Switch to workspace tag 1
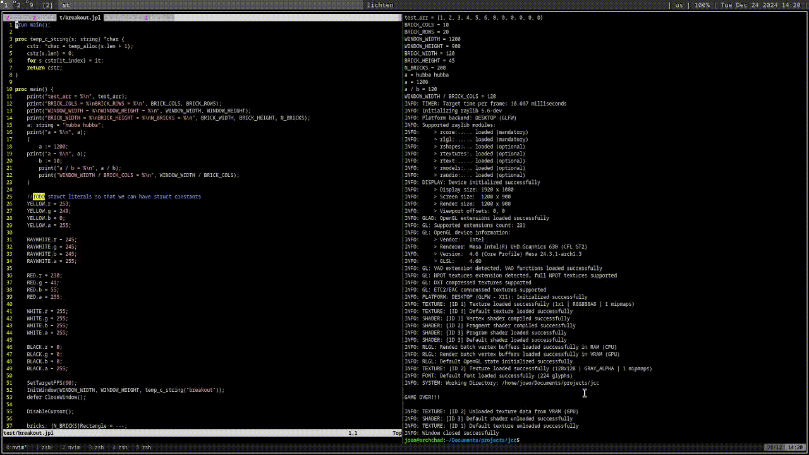 click(x=5, y=5)
